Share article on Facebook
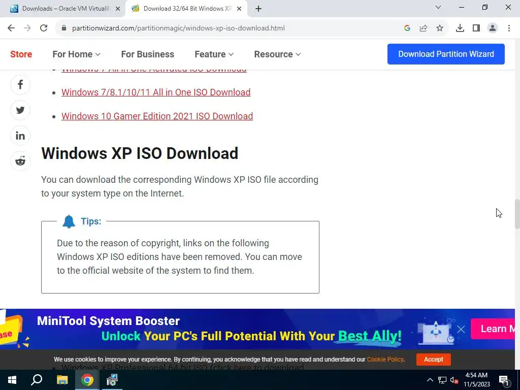 (x=20, y=85)
